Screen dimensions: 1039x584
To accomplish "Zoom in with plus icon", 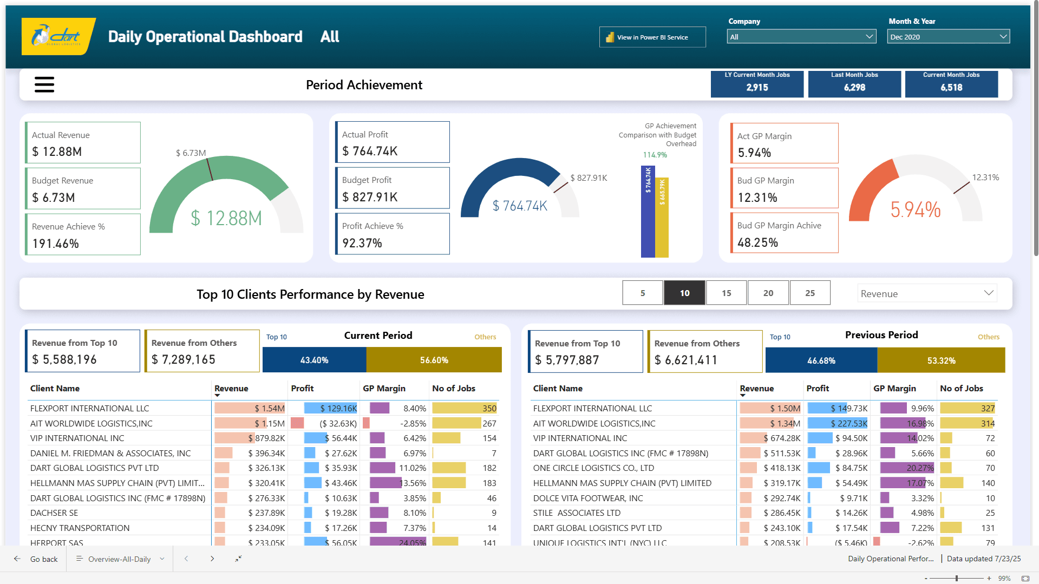I will (989, 579).
